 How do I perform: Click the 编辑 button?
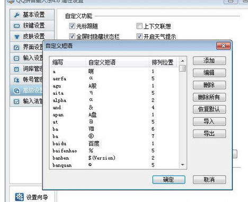[x=209, y=73]
